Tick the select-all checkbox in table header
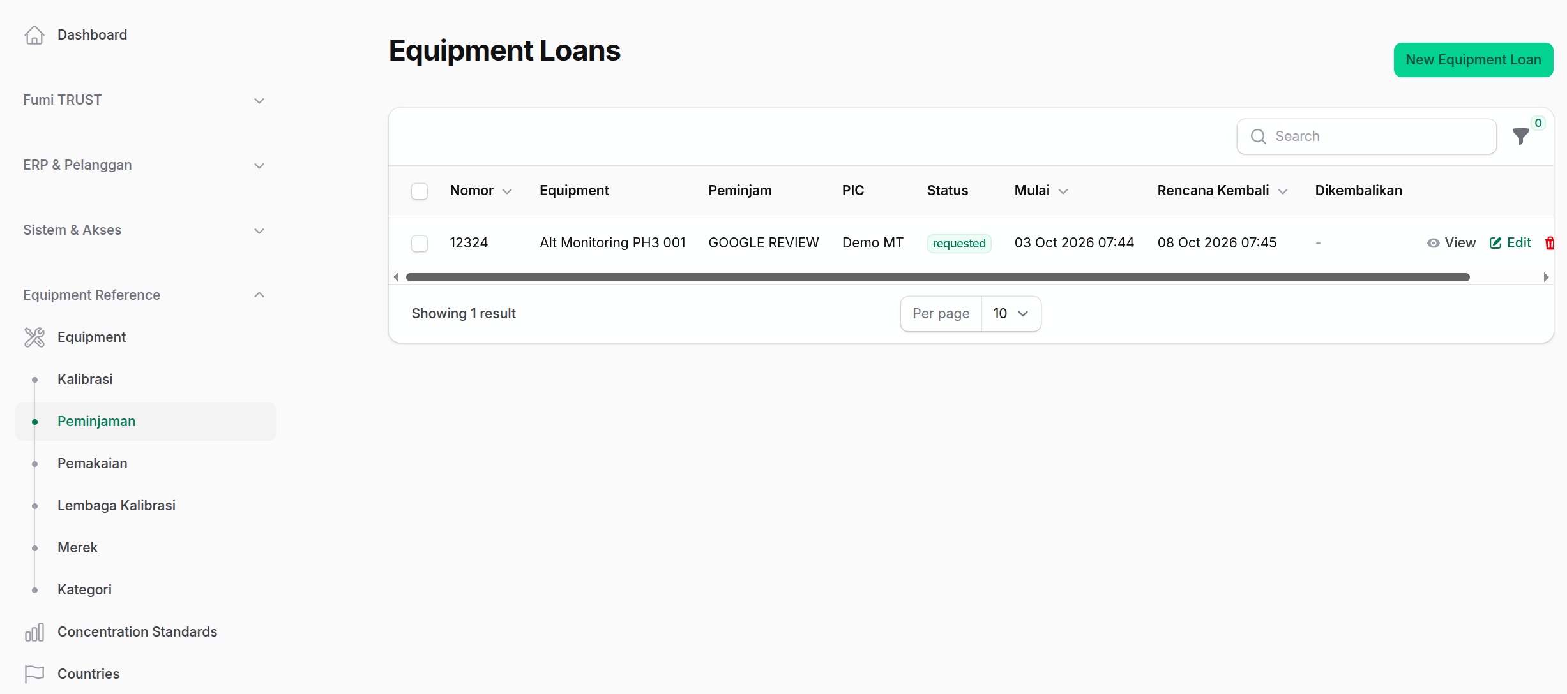1567x694 pixels. [420, 191]
